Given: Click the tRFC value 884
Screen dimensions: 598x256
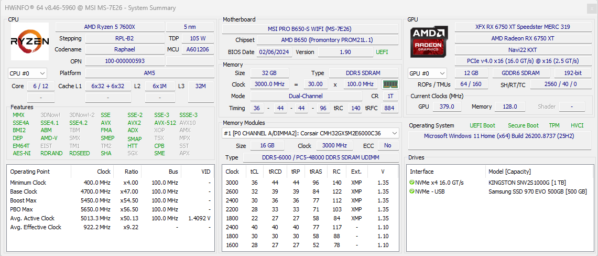Looking at the screenshot, I should (389, 109).
